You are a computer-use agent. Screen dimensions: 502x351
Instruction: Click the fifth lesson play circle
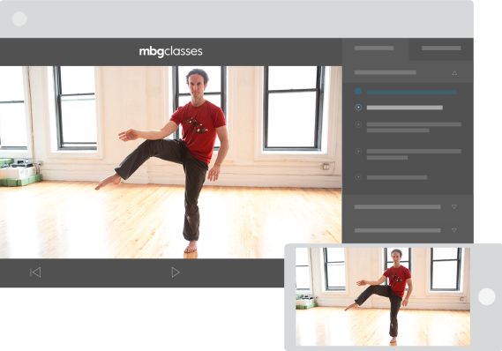(x=358, y=176)
